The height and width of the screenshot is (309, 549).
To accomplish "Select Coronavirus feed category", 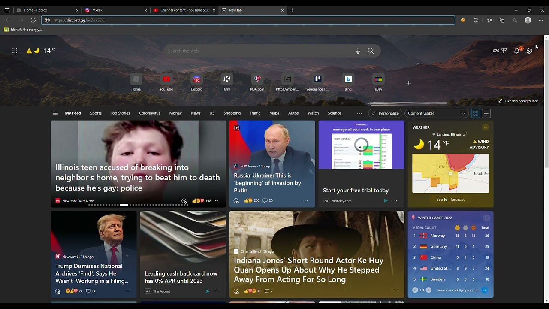I will pos(149,113).
